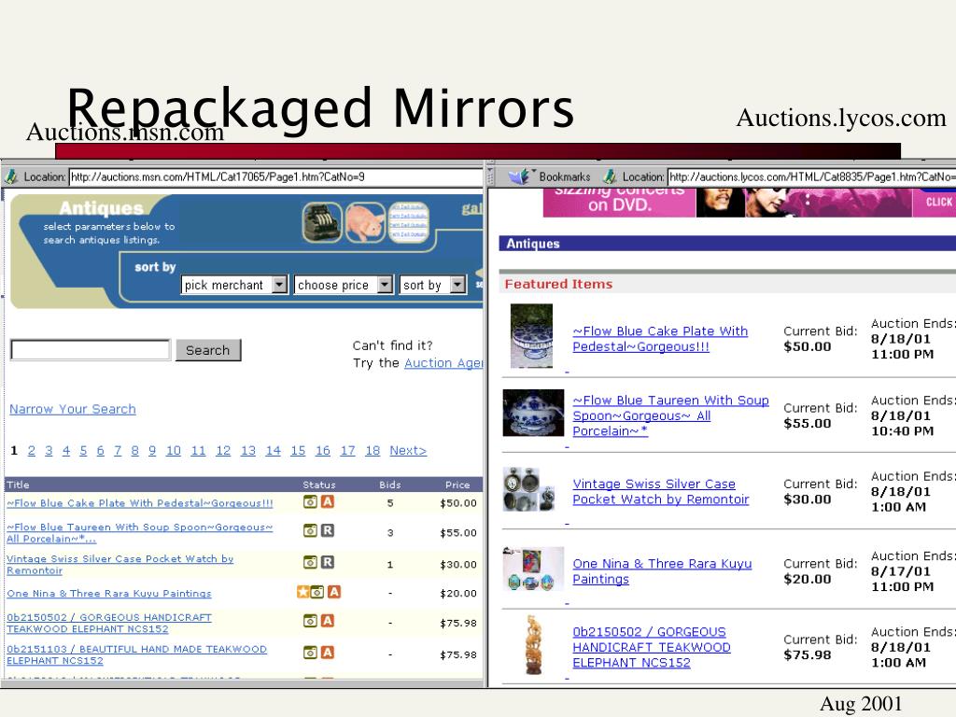Click pocket watch thumbnail in Lycos window
The height and width of the screenshot is (717, 956).
529,489
